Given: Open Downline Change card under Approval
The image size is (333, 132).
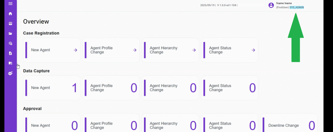Looking at the screenshot, I should pos(289,125).
